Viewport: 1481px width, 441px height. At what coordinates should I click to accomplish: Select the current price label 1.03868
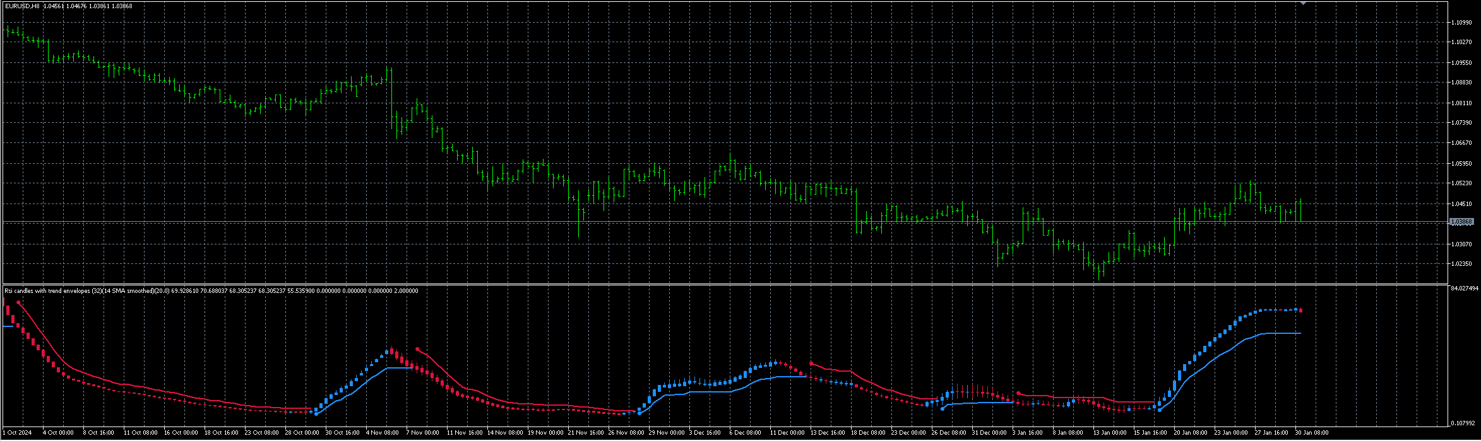coord(1462,222)
